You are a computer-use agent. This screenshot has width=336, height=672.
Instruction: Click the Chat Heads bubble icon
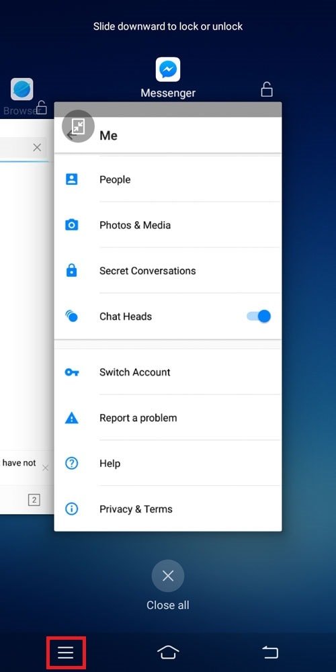[72, 317]
